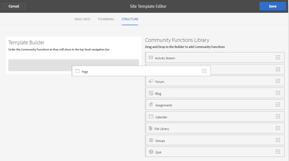Image resolution: width=289 pixels, height=161 pixels.
Task: Click the Activity Stream icon
Action: pos(151,58)
